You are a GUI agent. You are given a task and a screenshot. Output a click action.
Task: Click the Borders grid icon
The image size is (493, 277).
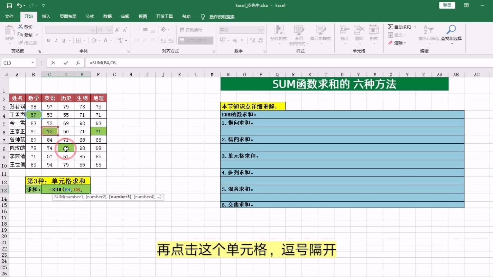(78, 40)
